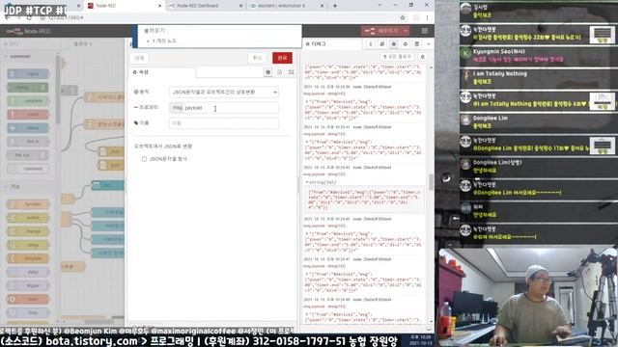
Task: Close the Node-RED Dashboard browser tab
Action: (240, 6)
